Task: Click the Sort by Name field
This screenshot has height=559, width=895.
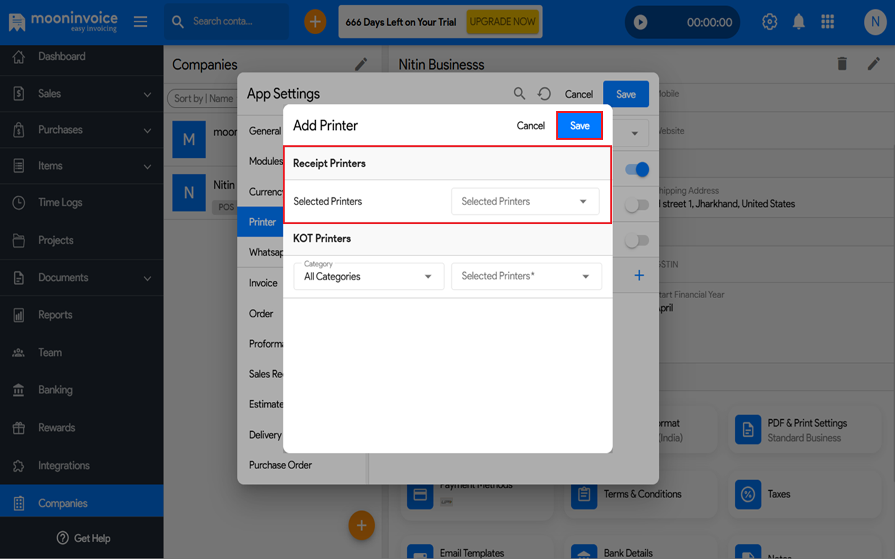Action: click(203, 98)
